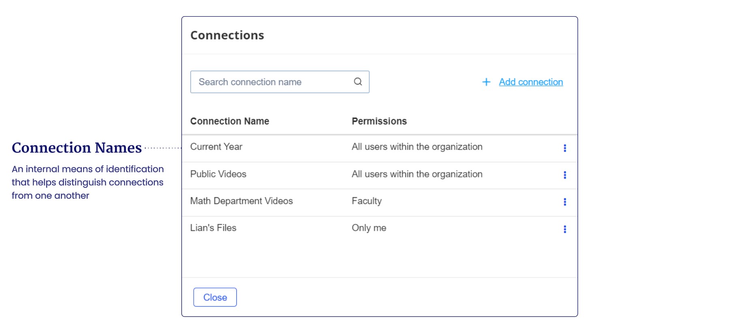Screen dimensions: 750x326
Task: Select the Math Department Videos connection name
Action: (241, 201)
